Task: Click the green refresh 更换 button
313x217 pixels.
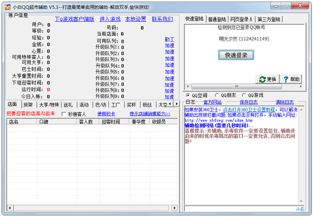Action: [268, 79]
